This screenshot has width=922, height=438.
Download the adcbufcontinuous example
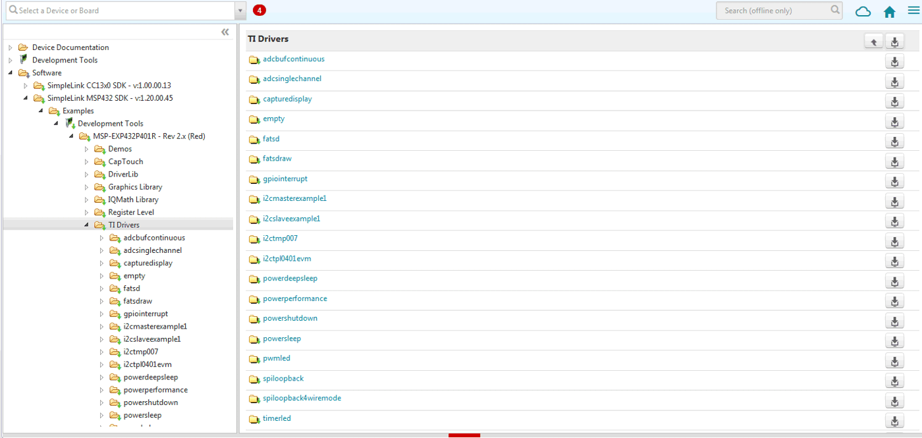(894, 61)
